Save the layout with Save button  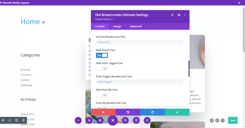(233, 120)
